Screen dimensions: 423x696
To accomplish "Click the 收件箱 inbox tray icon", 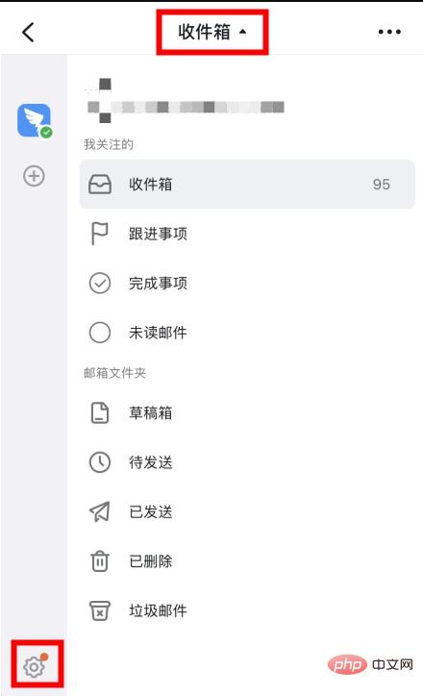I will (x=100, y=185).
